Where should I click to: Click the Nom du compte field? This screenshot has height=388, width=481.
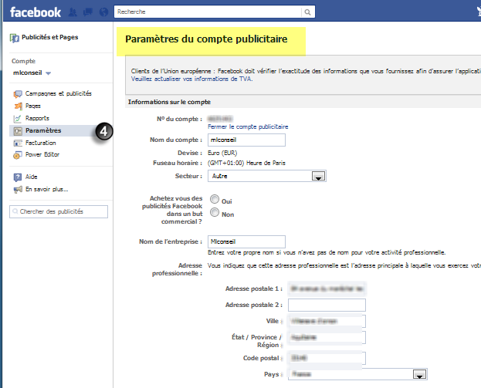246,140
